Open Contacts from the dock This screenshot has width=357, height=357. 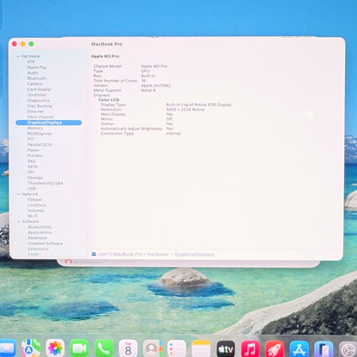pos(152,348)
